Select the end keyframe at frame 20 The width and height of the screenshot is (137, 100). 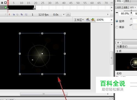35,9
